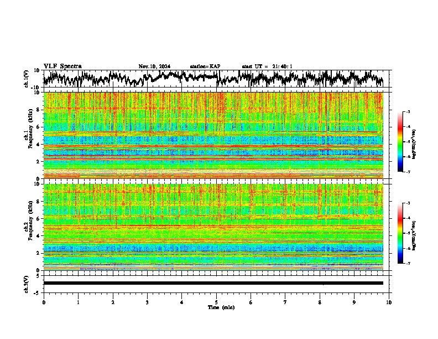438x339 pixels.
Task: Select the "Time (min)" axis label
Action: coord(221,307)
